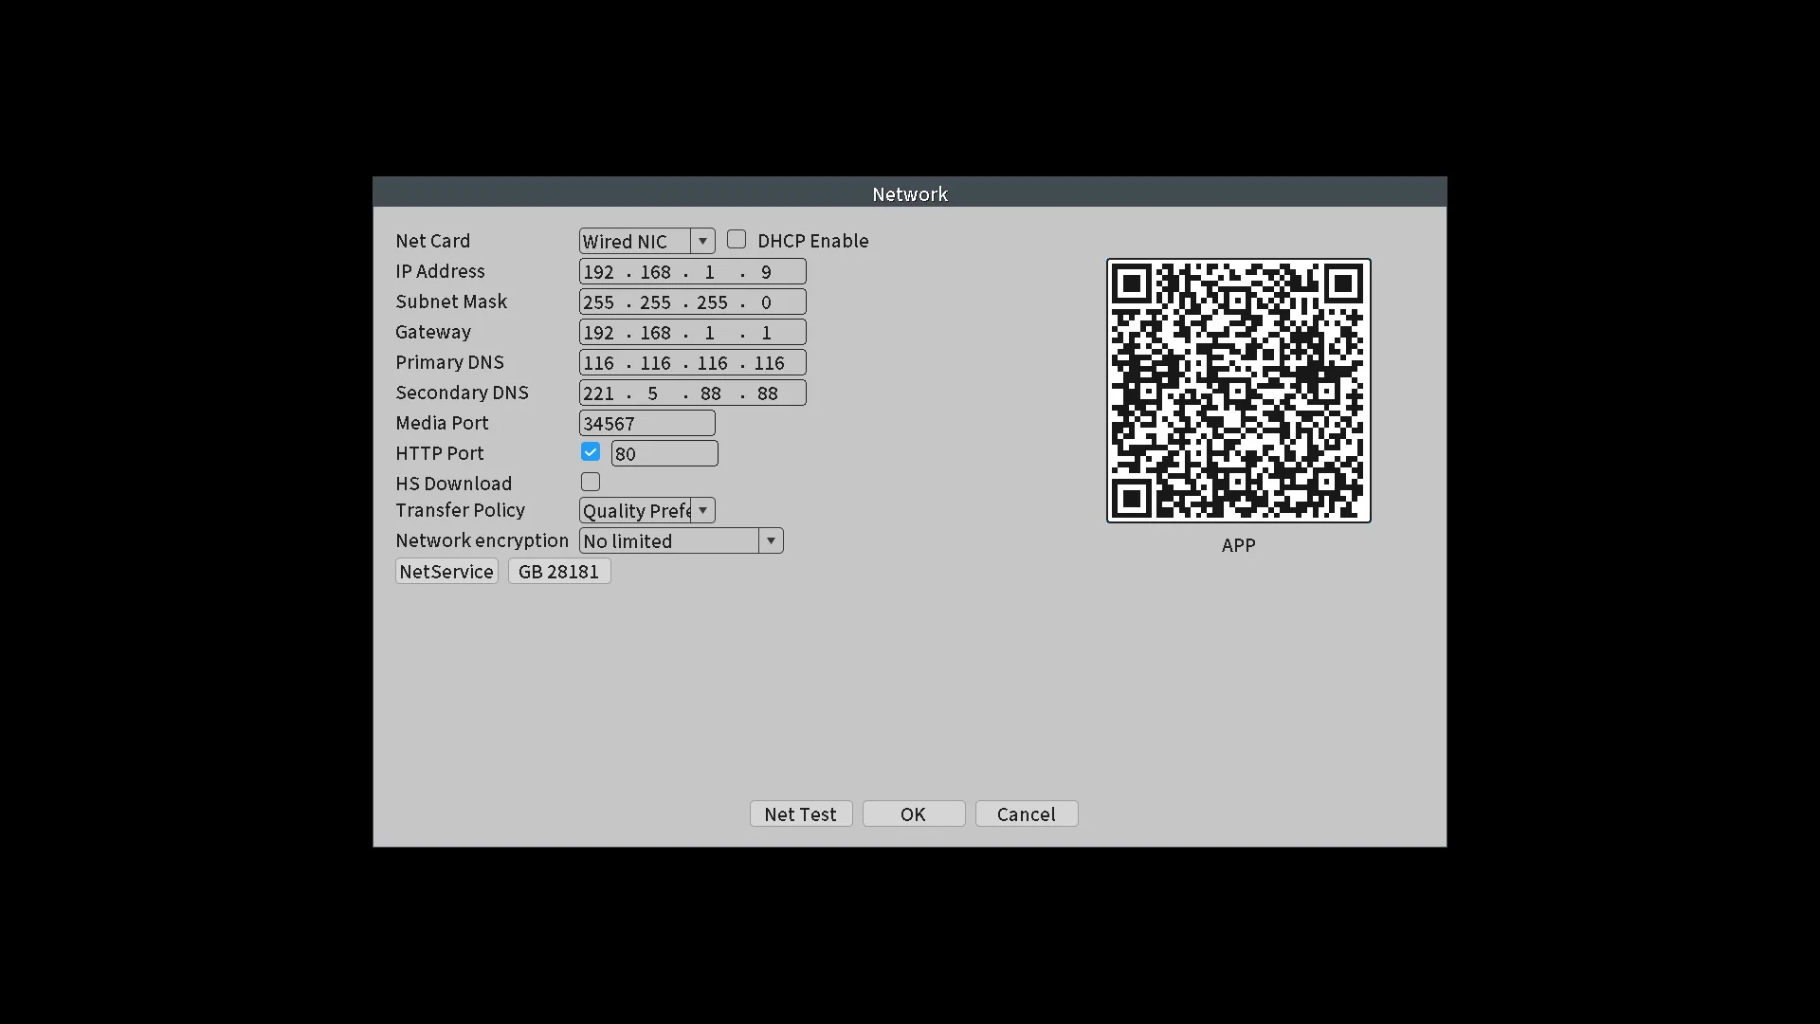Run the Net Test
Image resolution: width=1820 pixels, height=1024 pixels.
click(x=800, y=814)
